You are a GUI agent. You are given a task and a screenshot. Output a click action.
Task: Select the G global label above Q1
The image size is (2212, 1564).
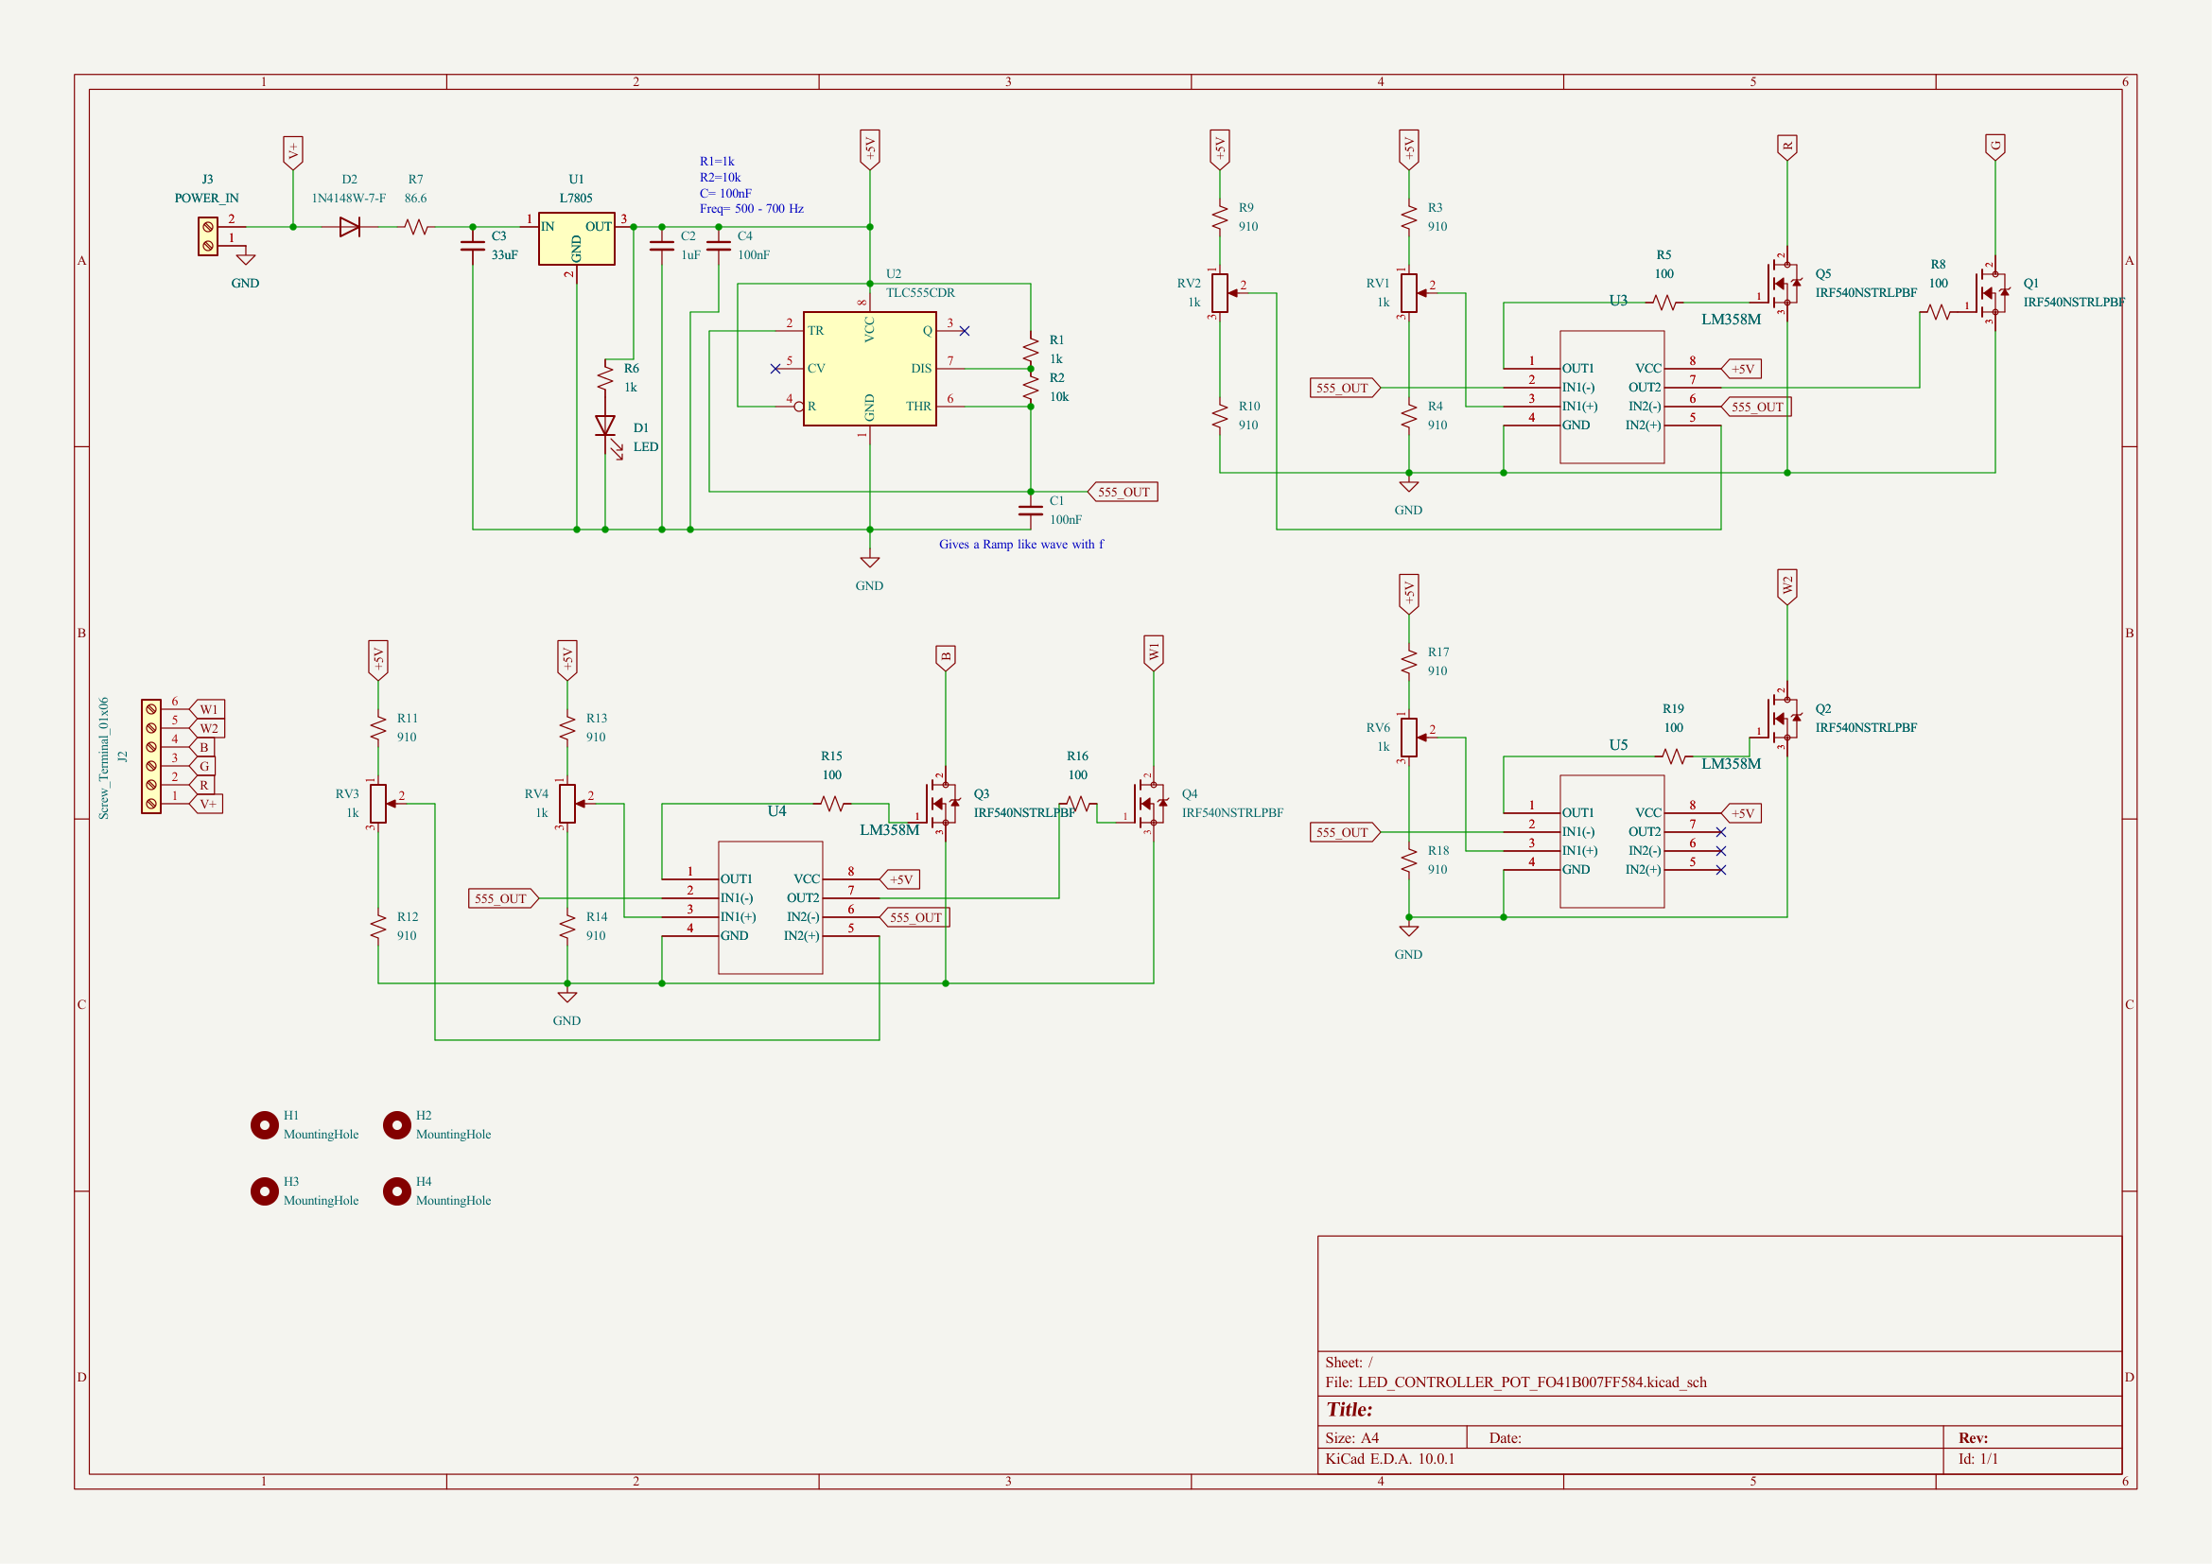[x=1994, y=147]
